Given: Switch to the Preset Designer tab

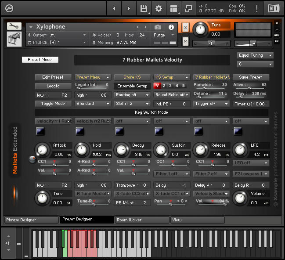Looking at the screenshot, I should coord(87,219).
